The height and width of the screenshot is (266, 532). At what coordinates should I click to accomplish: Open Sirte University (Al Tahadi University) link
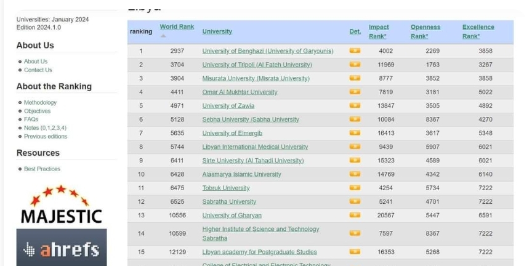coord(253,161)
